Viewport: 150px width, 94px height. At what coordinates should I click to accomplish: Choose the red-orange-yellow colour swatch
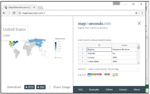pyautogui.click(x=109, y=75)
